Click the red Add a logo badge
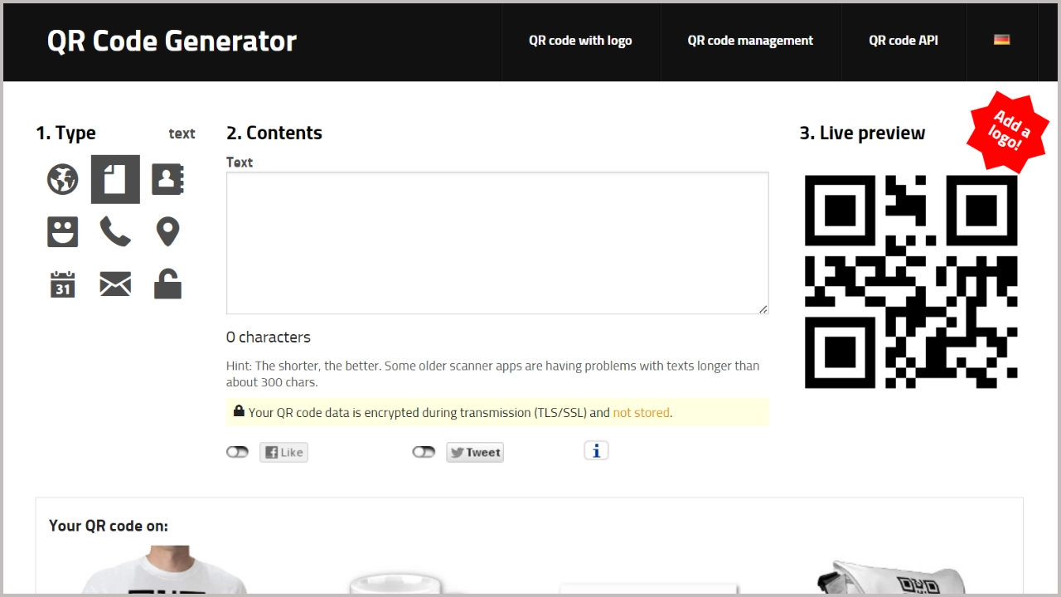Screen dimensions: 1061x597 coord(1008,133)
